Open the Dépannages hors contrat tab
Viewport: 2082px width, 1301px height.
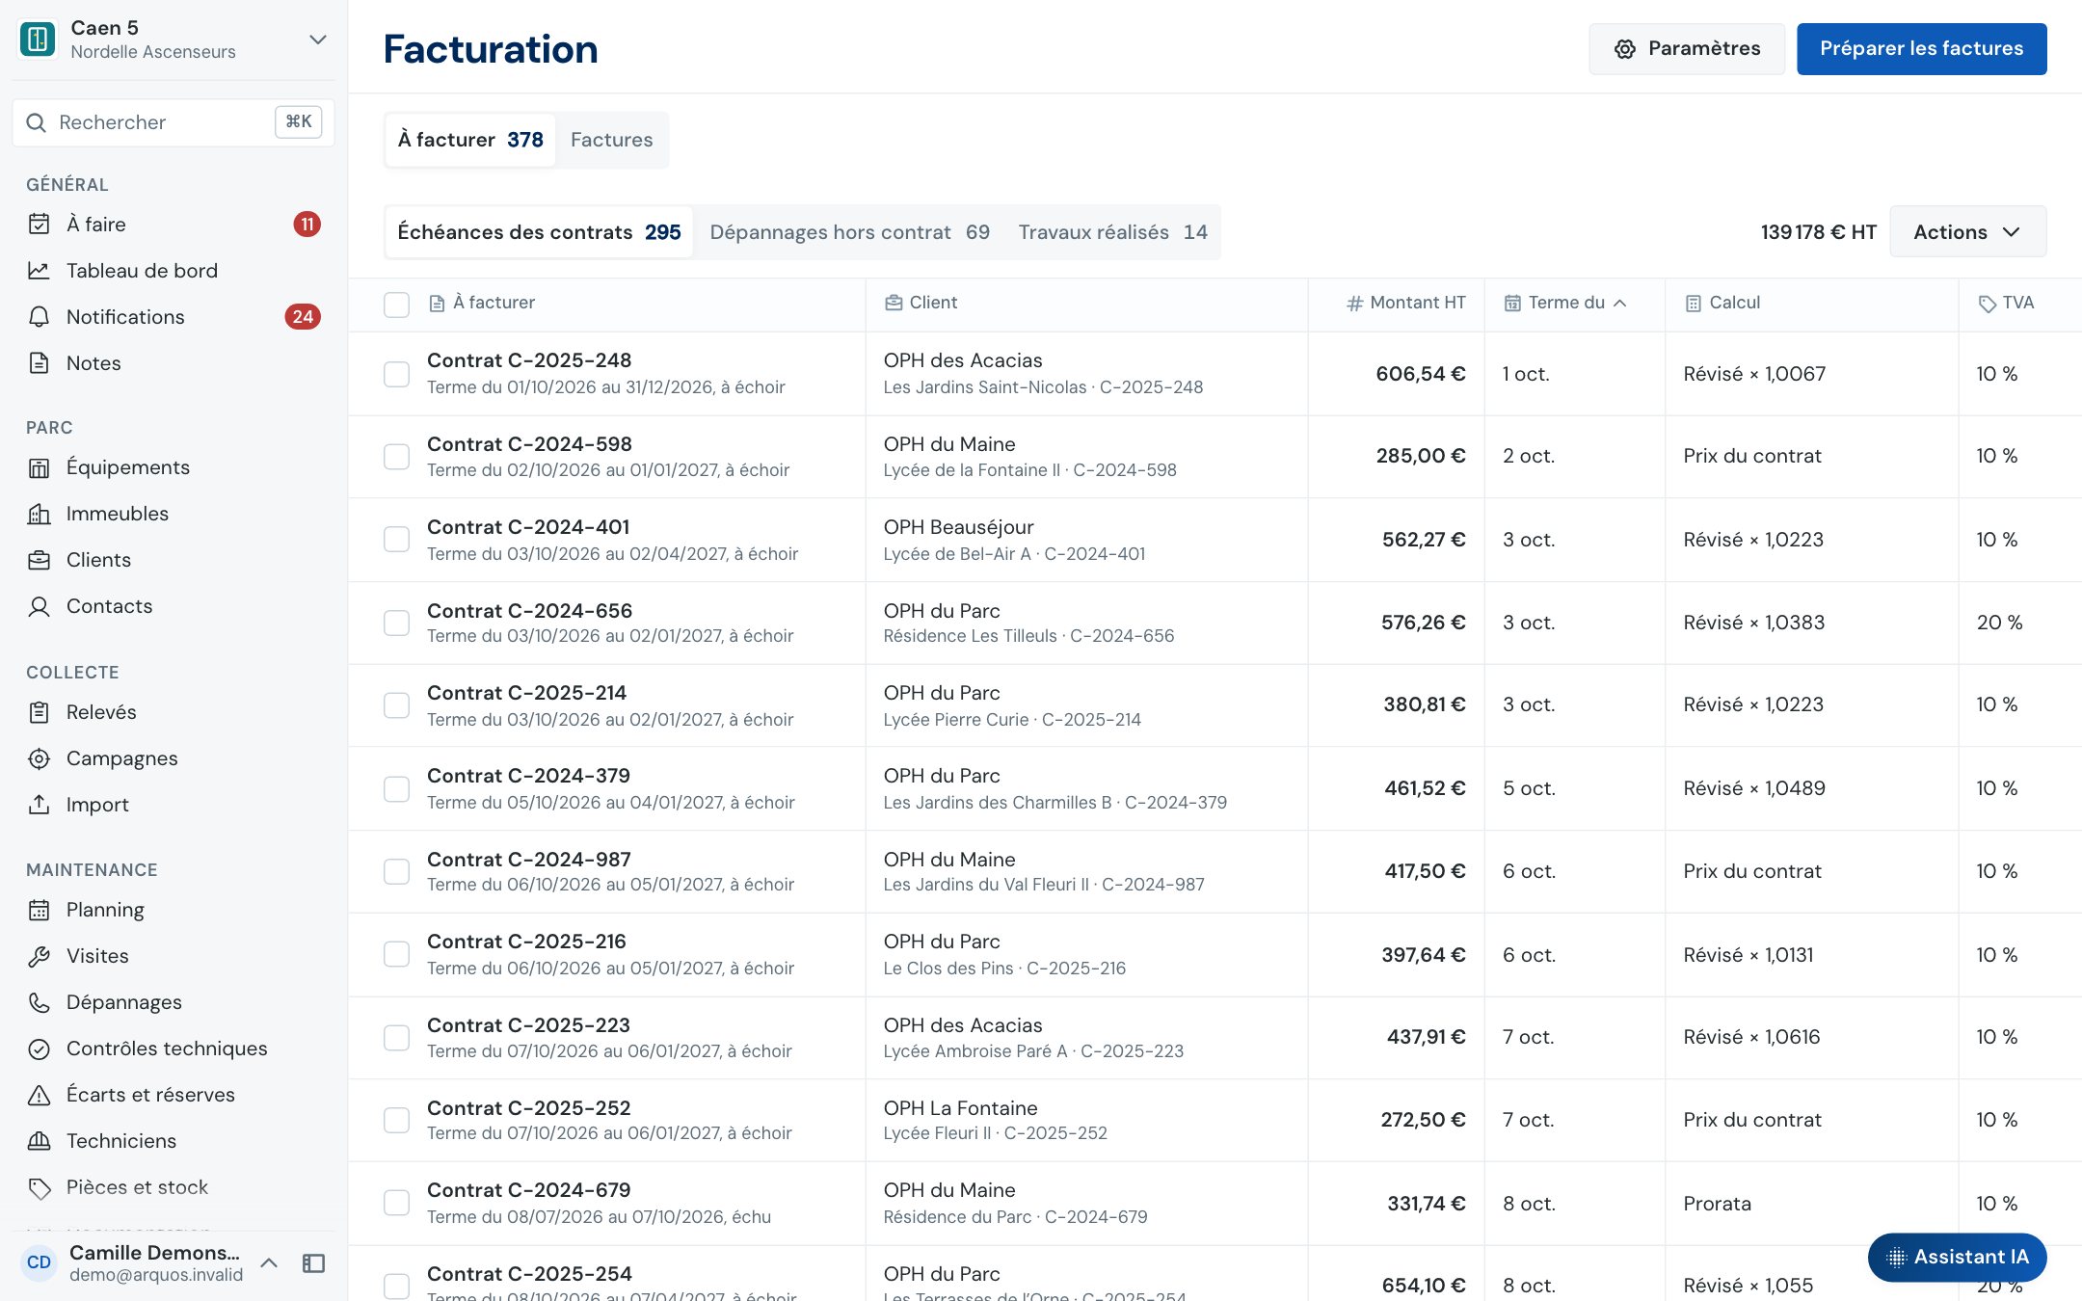[x=849, y=232]
